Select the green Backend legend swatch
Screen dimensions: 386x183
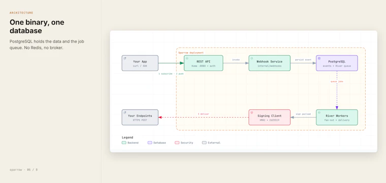(x=124, y=143)
